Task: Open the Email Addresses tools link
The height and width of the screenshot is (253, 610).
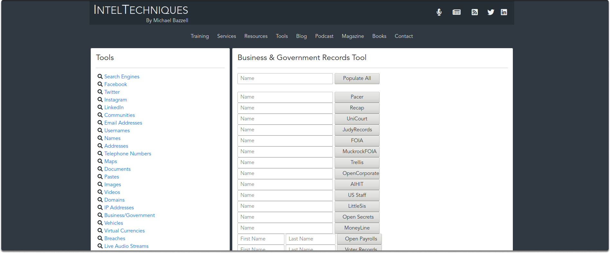Action: pyautogui.click(x=123, y=123)
